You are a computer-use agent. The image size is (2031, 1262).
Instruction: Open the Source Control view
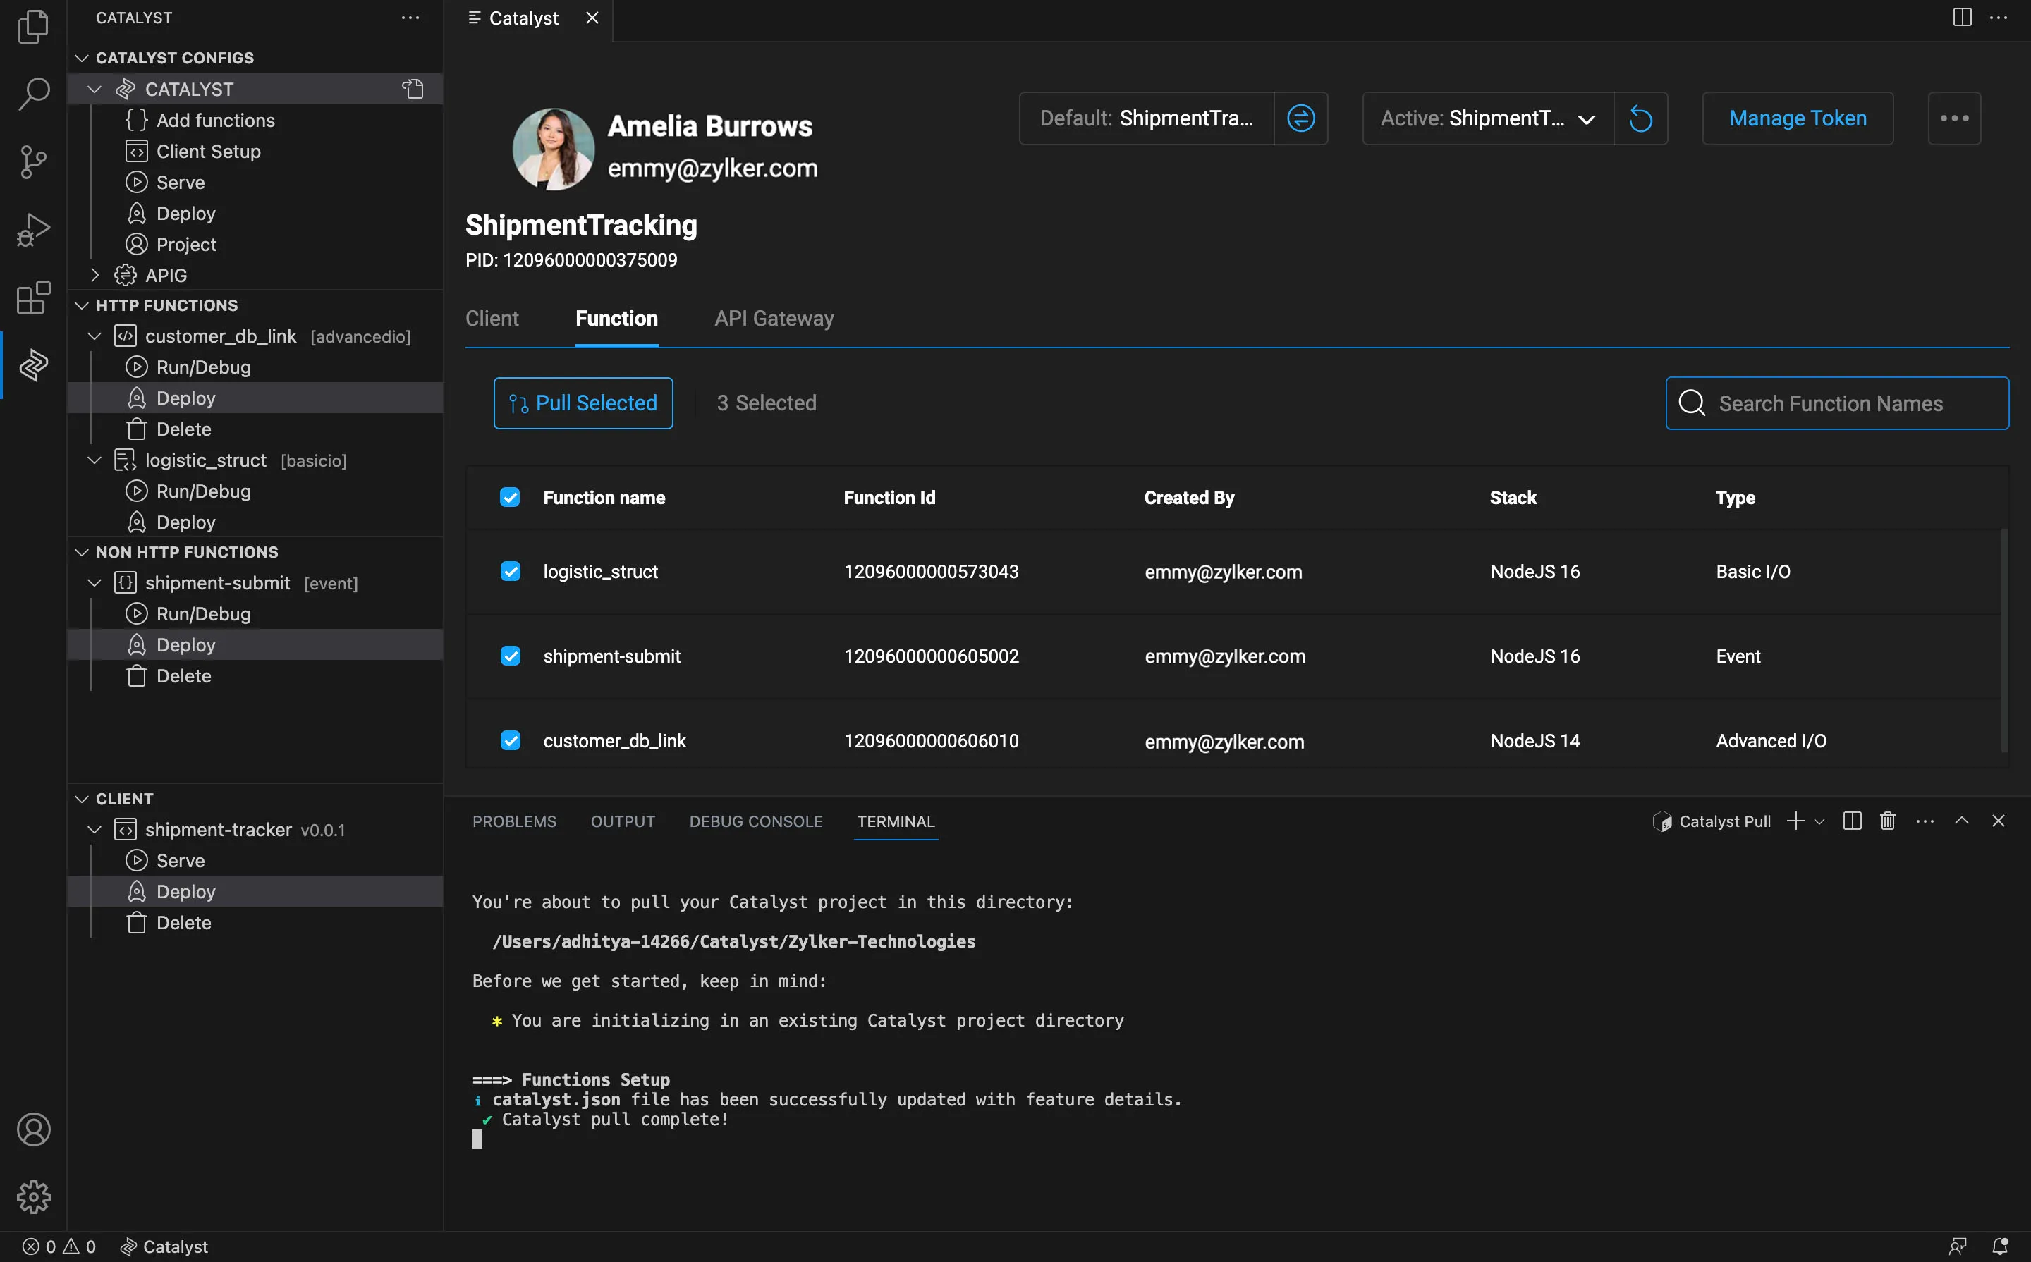pos(33,162)
